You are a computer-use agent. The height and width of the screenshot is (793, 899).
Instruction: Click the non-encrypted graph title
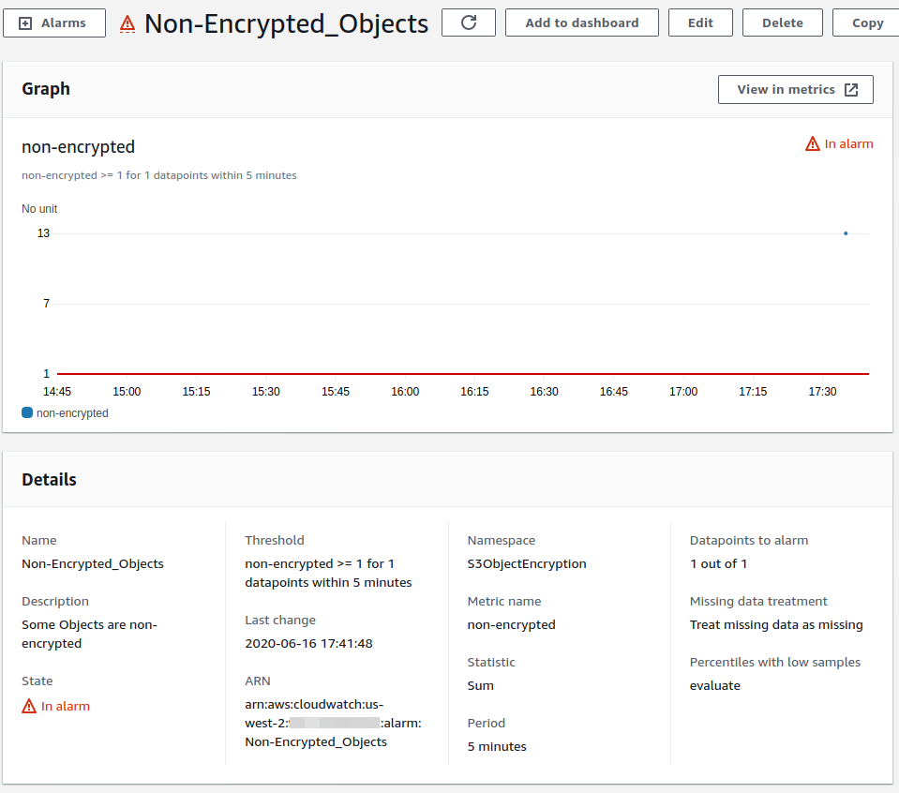[x=78, y=147]
